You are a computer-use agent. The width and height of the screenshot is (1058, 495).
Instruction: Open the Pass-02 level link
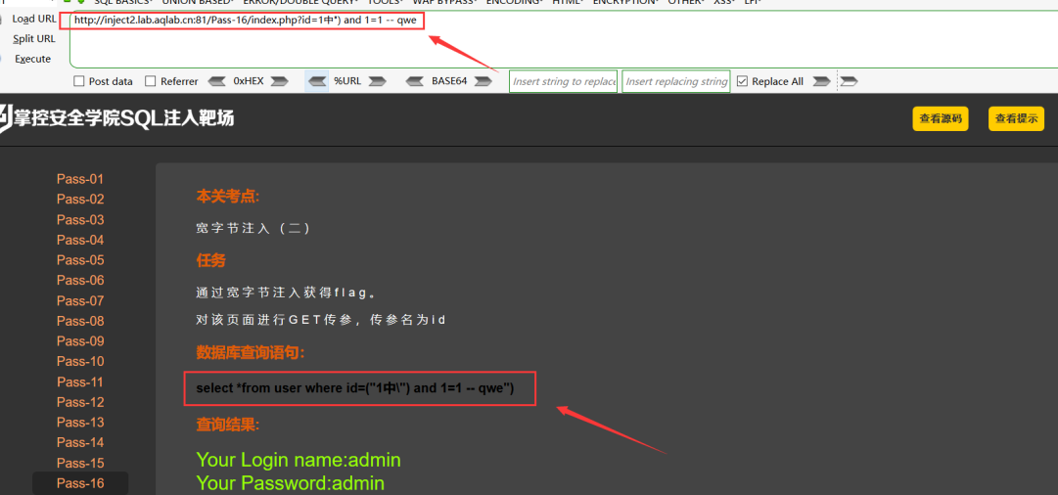point(80,200)
